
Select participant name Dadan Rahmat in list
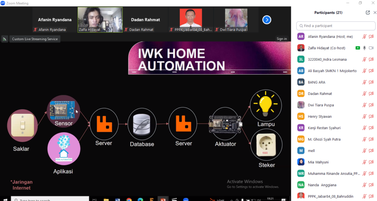point(320,94)
